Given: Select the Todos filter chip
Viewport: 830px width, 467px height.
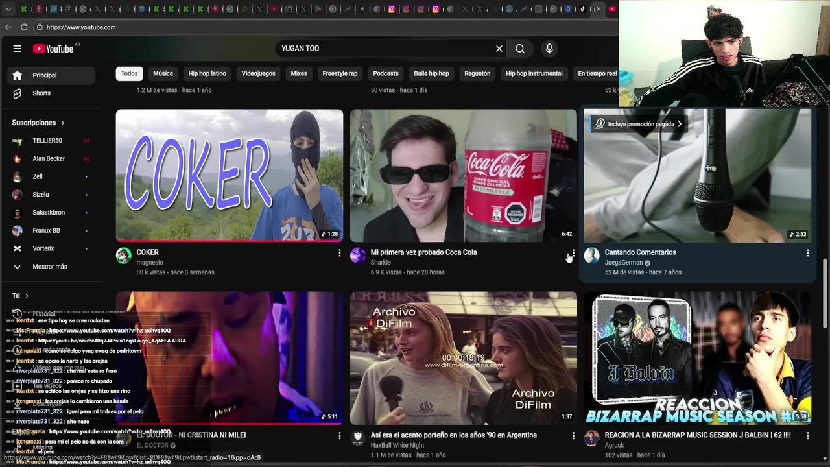Looking at the screenshot, I should click(x=129, y=73).
